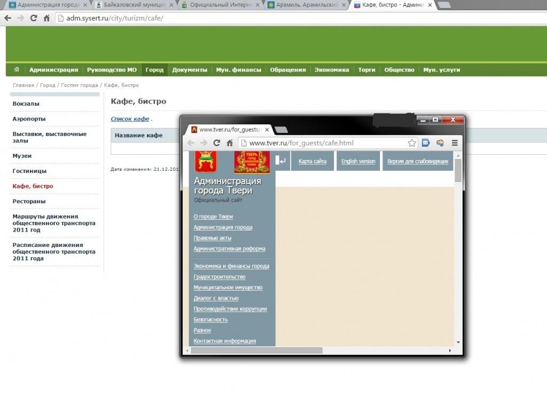Open the Экономика menu in the green bar
Image resolution: width=547 pixels, height=399 pixels.
point(331,70)
